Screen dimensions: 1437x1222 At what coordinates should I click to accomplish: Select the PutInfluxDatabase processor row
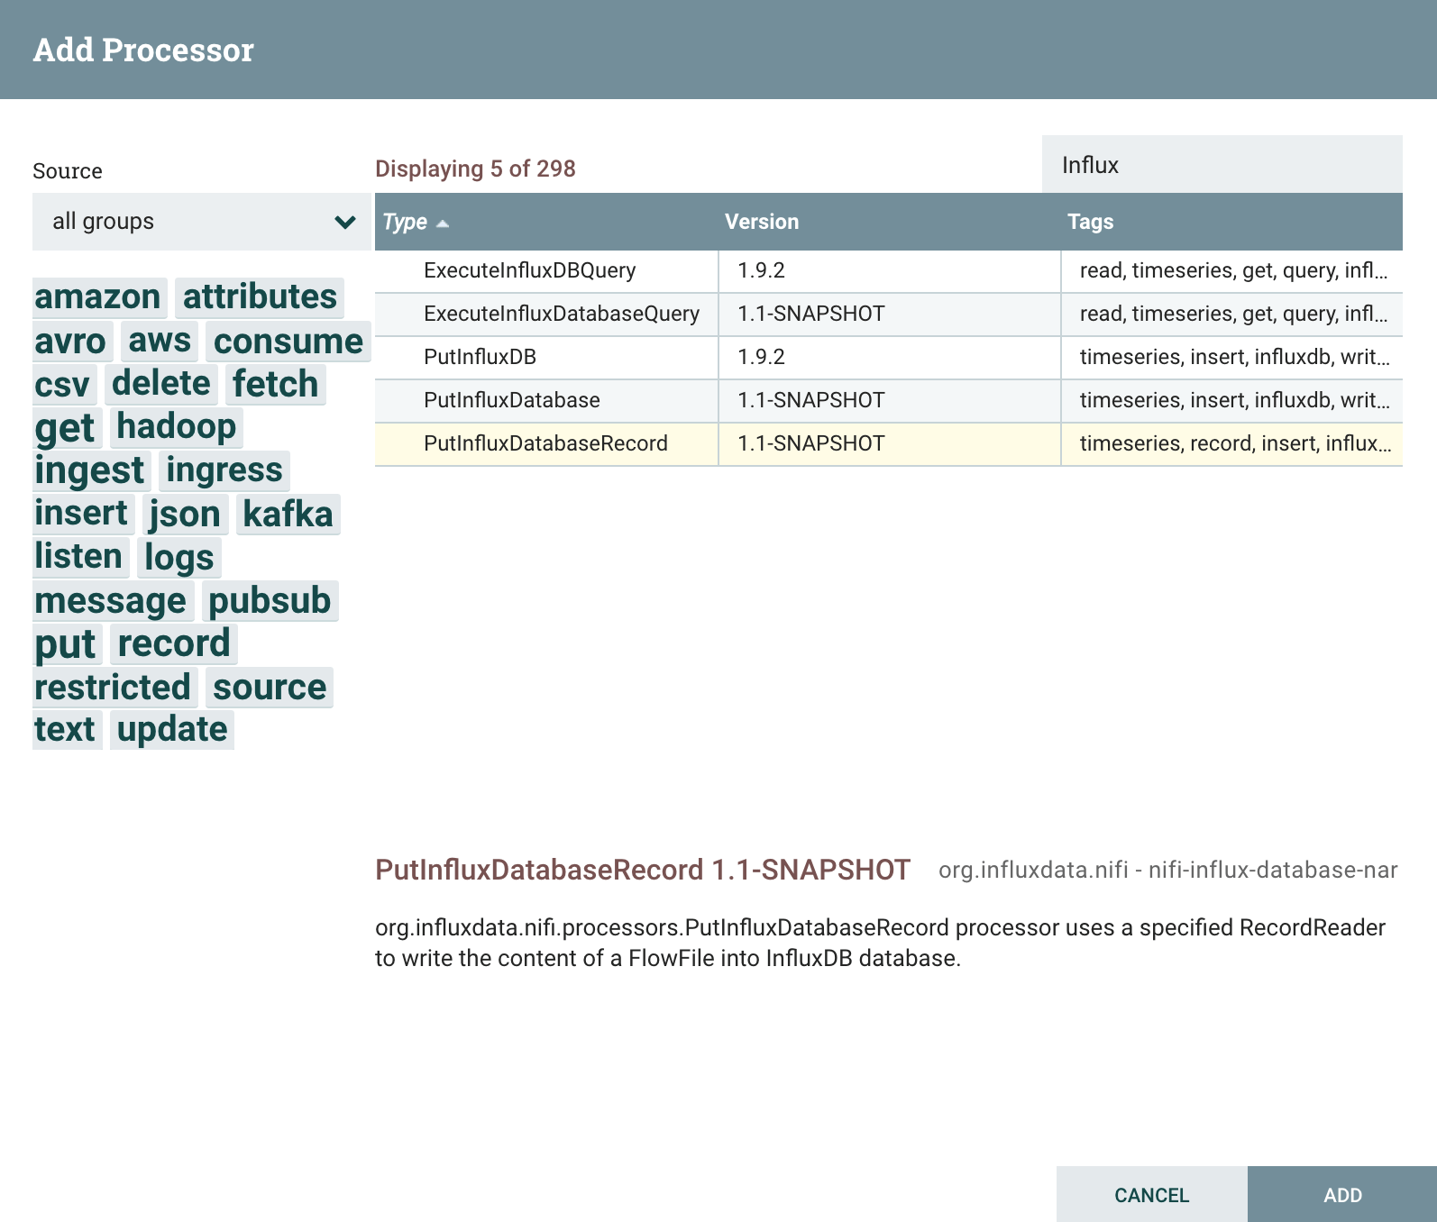[511, 400]
